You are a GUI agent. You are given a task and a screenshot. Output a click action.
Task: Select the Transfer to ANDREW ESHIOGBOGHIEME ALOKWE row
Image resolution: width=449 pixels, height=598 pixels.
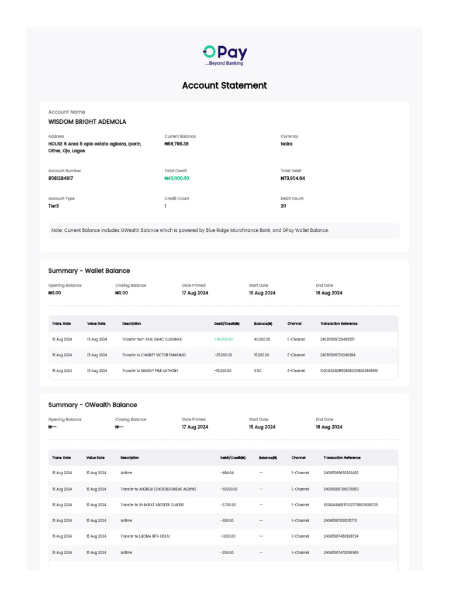click(223, 489)
